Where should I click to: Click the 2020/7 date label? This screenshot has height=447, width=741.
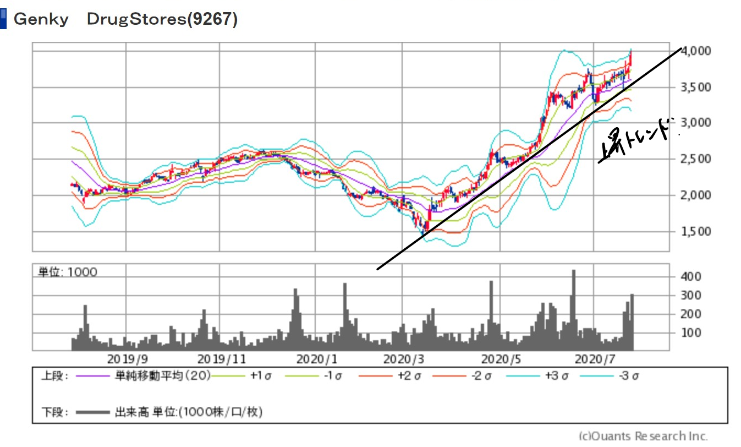(594, 359)
